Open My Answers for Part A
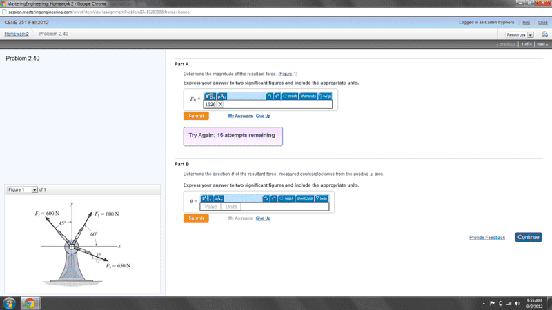The height and width of the screenshot is (310, 552). pyautogui.click(x=240, y=116)
